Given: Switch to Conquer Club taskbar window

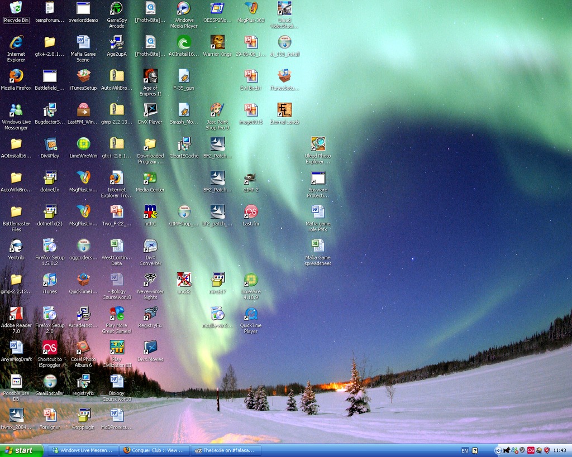Looking at the screenshot, I should click(x=154, y=450).
